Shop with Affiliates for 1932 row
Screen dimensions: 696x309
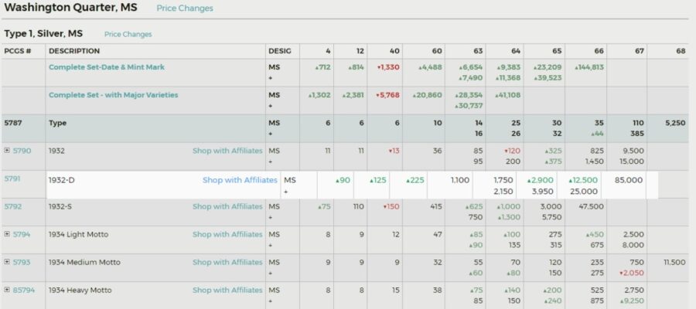pos(227,151)
